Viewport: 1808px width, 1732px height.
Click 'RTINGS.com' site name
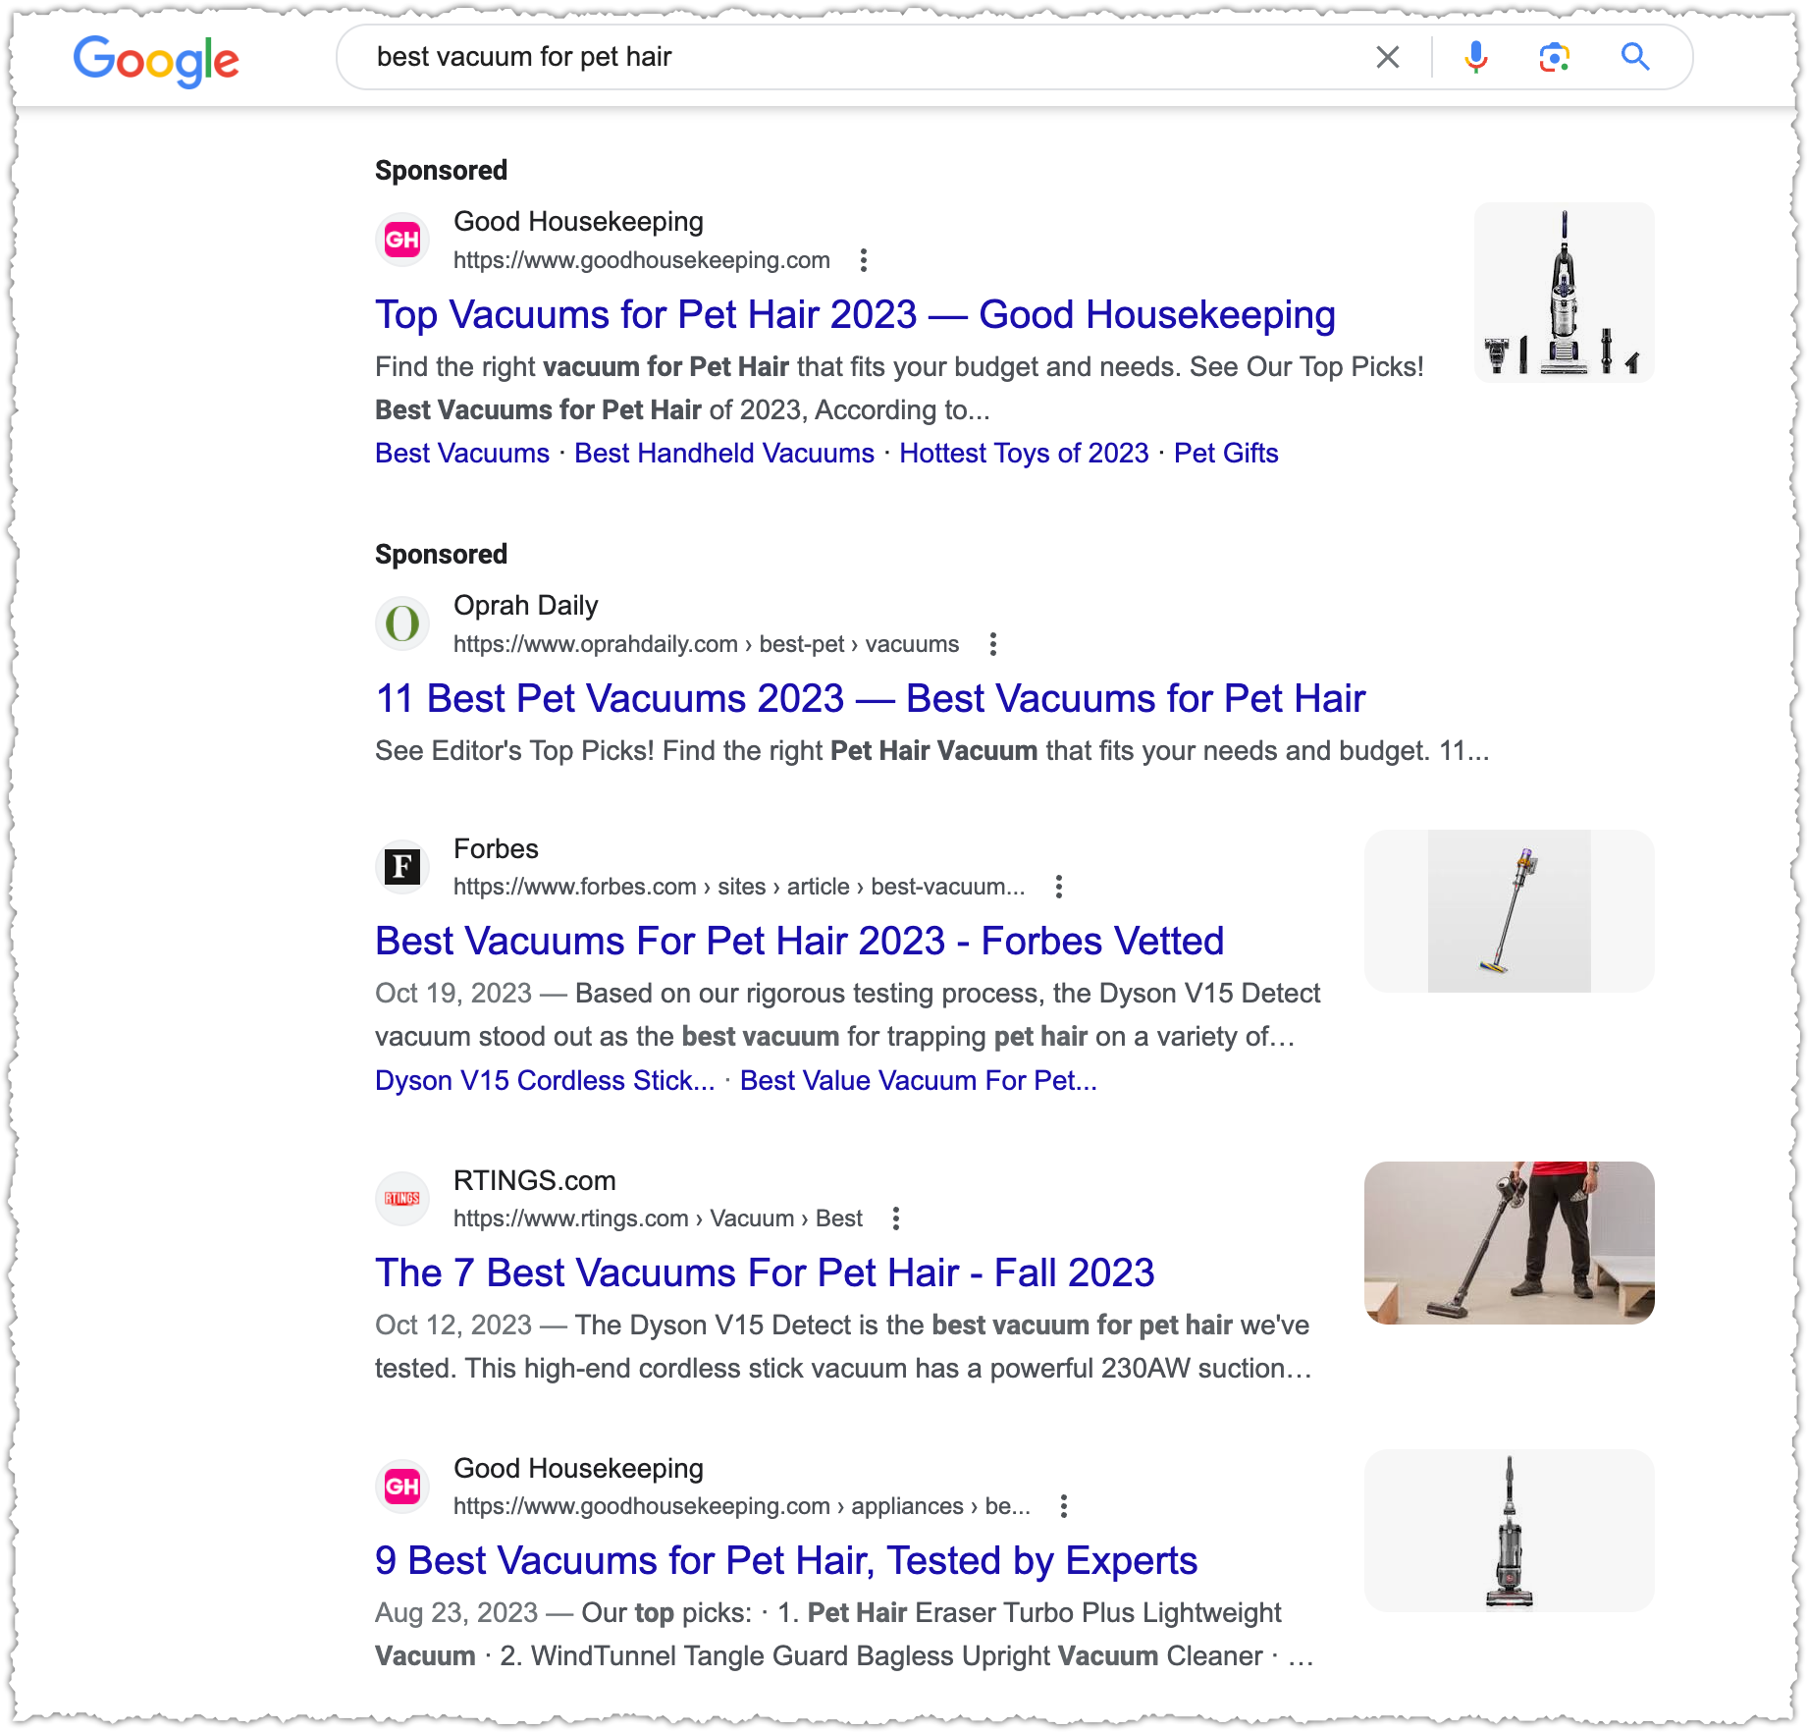[535, 1181]
